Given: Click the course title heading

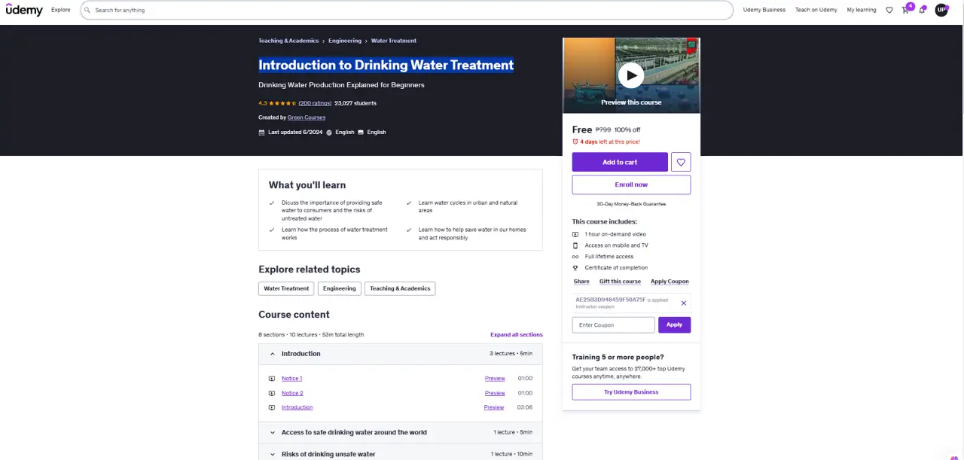Looking at the screenshot, I should 386,65.
